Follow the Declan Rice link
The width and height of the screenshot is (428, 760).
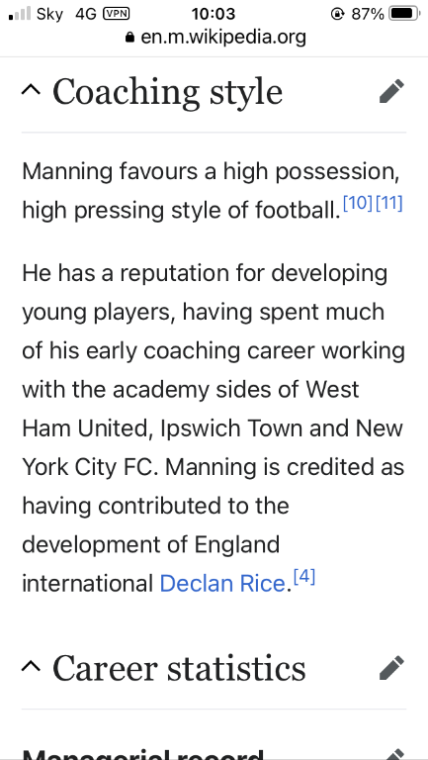pyautogui.click(x=222, y=584)
